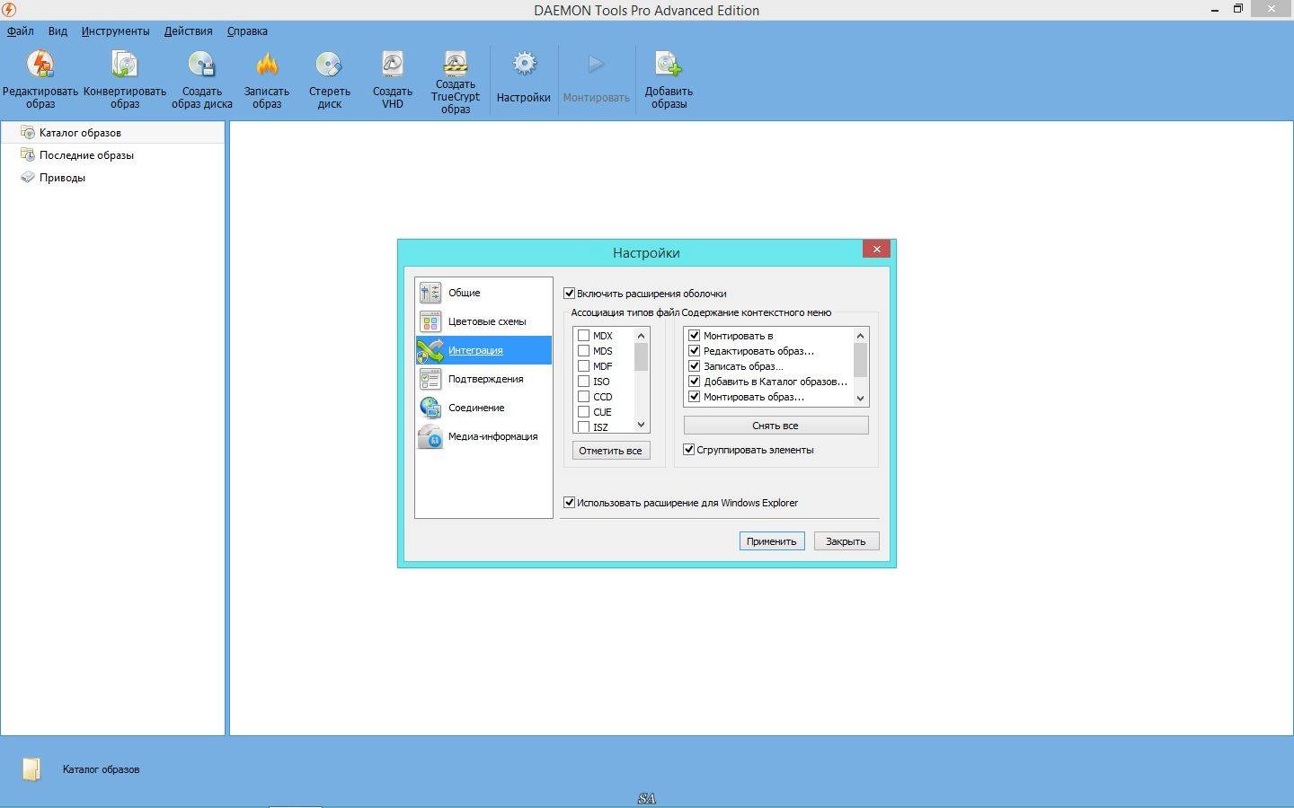The height and width of the screenshot is (808, 1294).
Task: Click the Отметить все button
Action: (x=610, y=451)
